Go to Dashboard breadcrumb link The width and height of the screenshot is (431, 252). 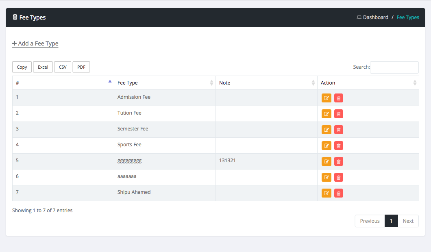pyautogui.click(x=375, y=17)
